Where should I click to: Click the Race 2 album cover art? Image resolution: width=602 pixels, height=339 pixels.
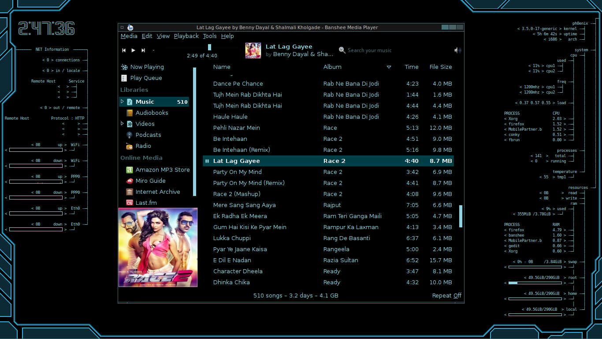point(158,248)
